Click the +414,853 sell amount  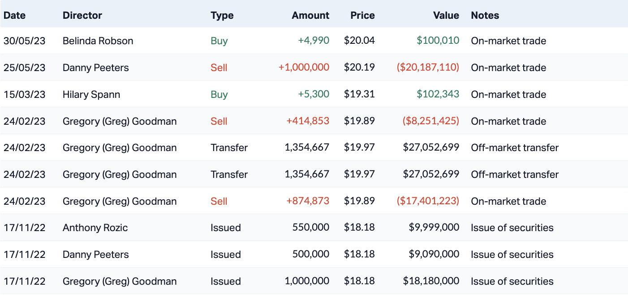[x=308, y=121]
